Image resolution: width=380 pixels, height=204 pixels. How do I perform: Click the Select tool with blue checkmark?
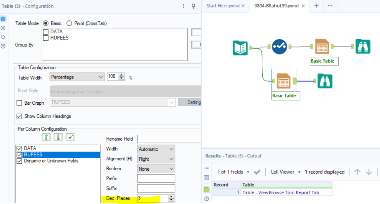(x=279, y=47)
